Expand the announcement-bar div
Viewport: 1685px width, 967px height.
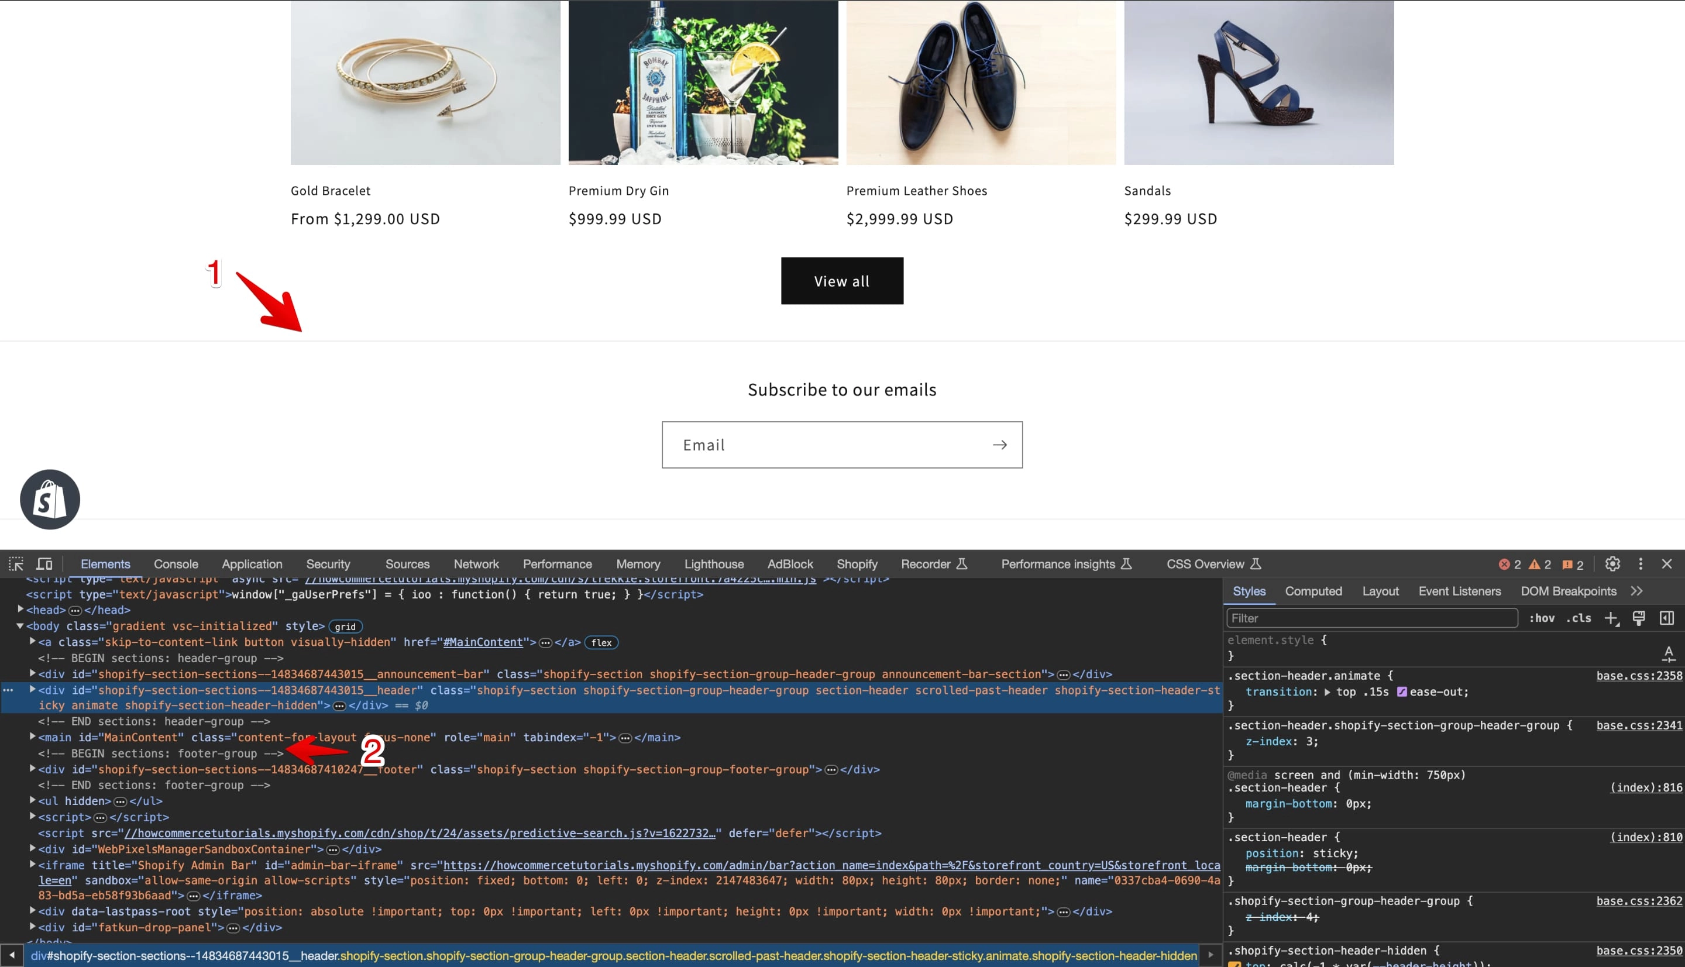click(x=33, y=673)
